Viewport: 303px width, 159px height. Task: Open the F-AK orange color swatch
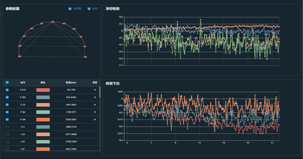43,120
